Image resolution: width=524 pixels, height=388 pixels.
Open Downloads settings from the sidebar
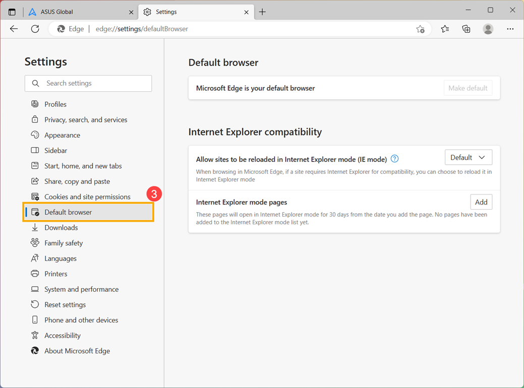[62, 227]
